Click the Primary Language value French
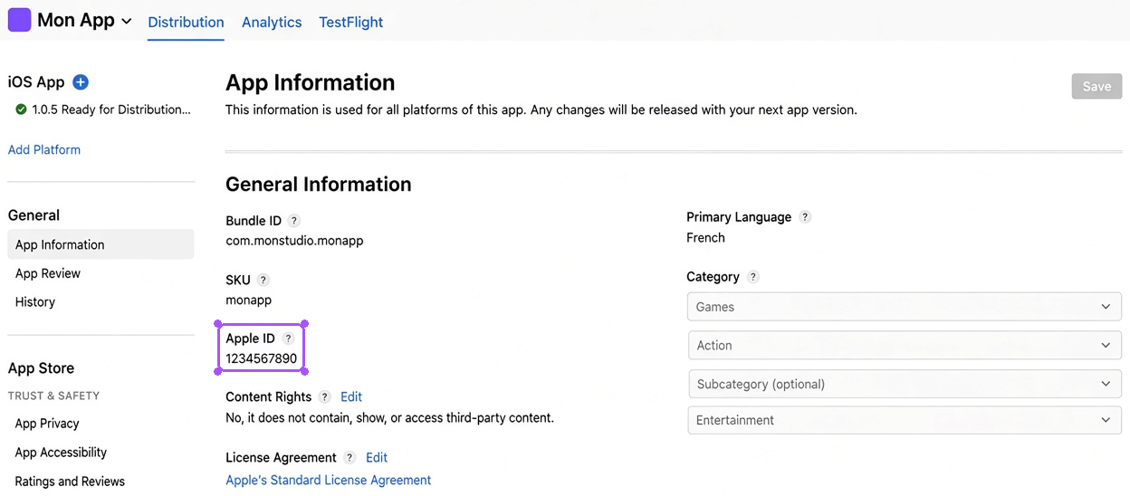The image size is (1130, 496). tap(705, 238)
